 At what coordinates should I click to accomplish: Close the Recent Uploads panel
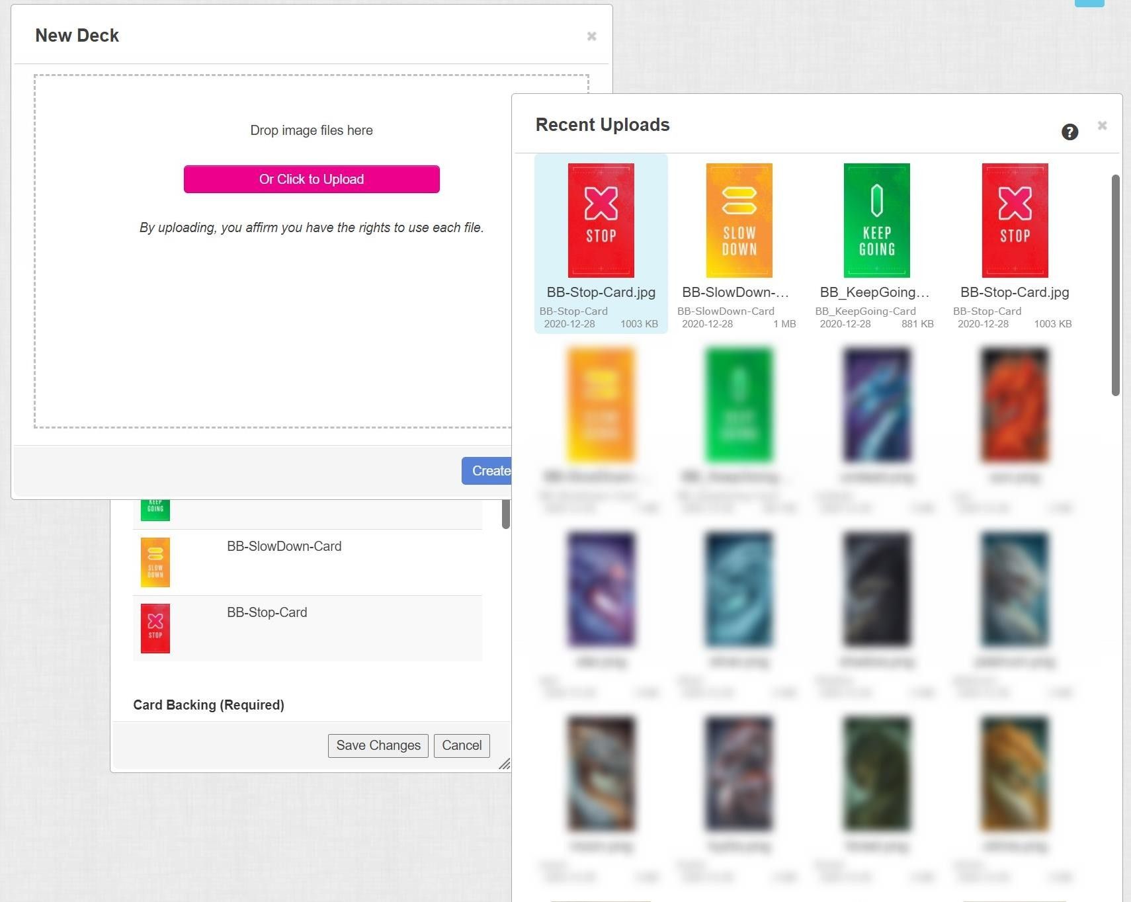[1102, 126]
